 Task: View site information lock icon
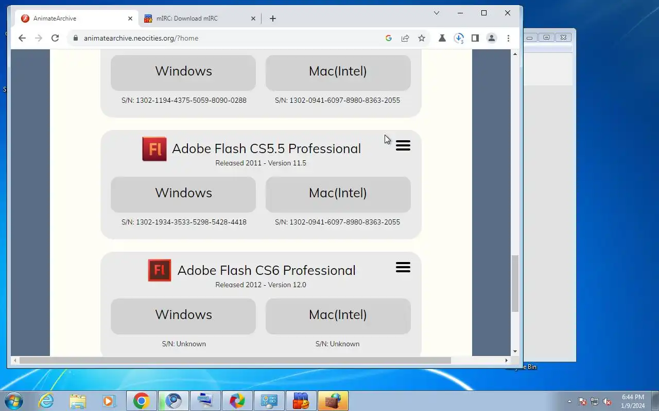pyautogui.click(x=76, y=38)
